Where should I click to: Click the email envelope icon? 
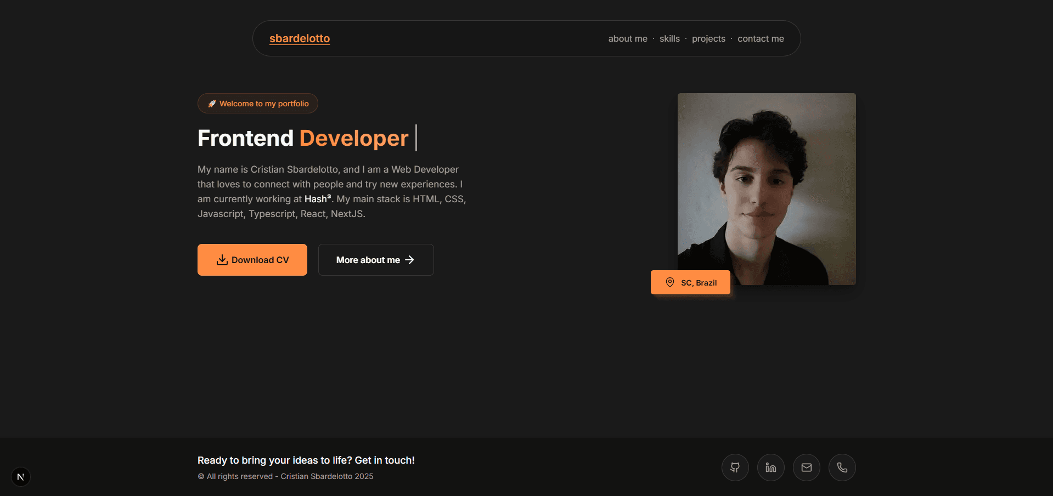pos(806,468)
